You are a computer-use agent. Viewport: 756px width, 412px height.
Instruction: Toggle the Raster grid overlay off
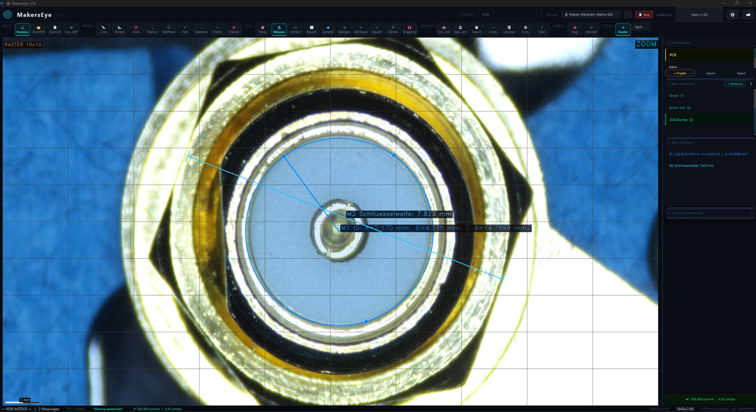623,29
